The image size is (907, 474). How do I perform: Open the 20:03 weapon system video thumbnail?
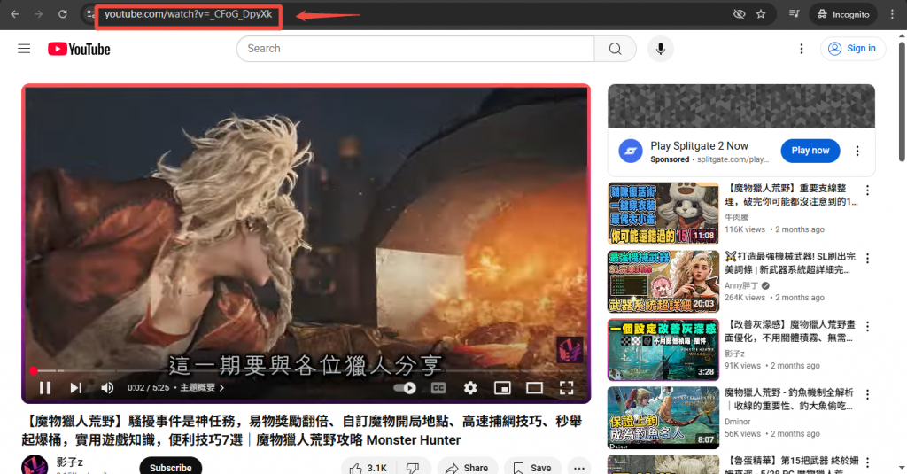[x=663, y=281]
